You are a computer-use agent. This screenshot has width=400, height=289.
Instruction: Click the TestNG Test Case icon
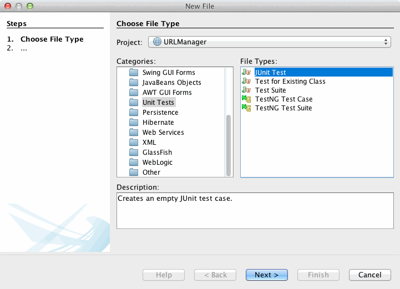coord(246,99)
